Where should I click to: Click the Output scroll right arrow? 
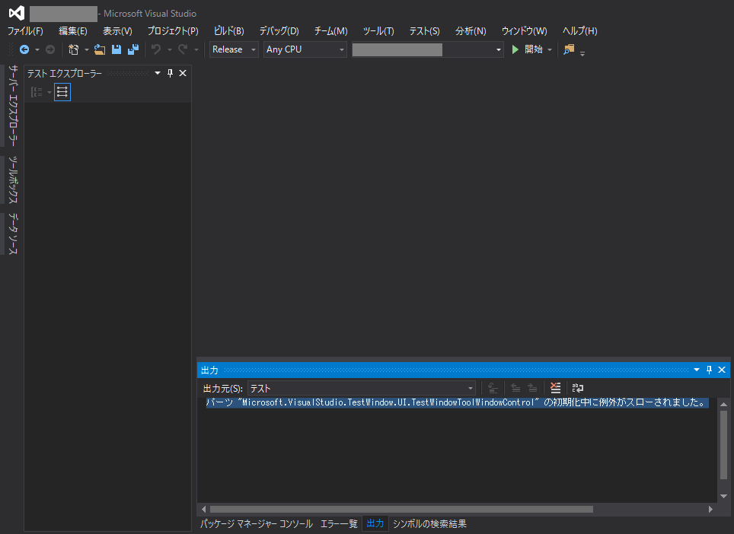click(710, 509)
